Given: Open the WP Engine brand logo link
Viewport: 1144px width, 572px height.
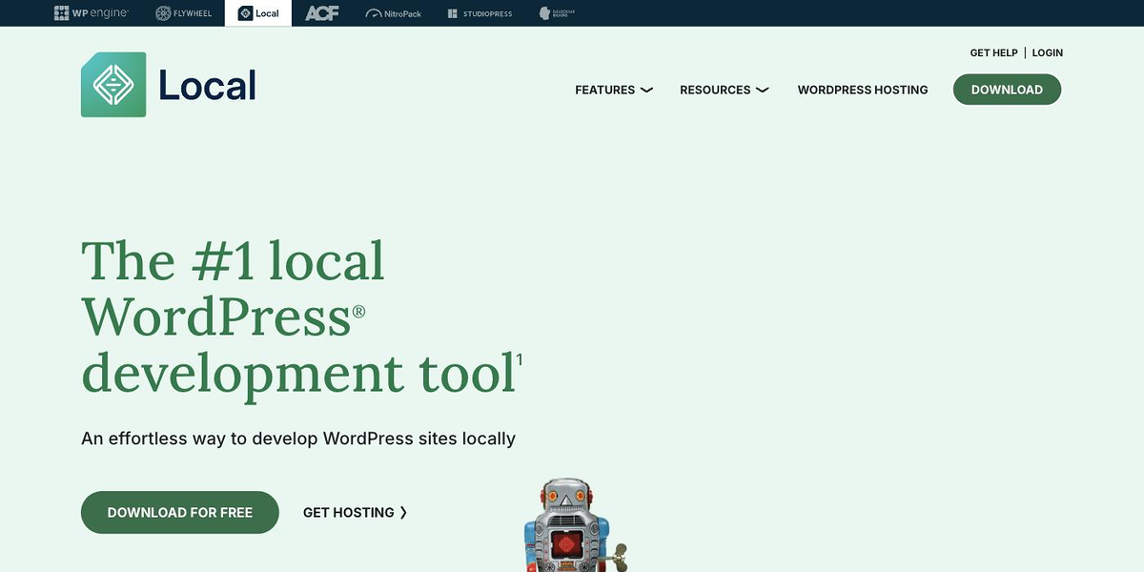Looking at the screenshot, I should tap(92, 13).
